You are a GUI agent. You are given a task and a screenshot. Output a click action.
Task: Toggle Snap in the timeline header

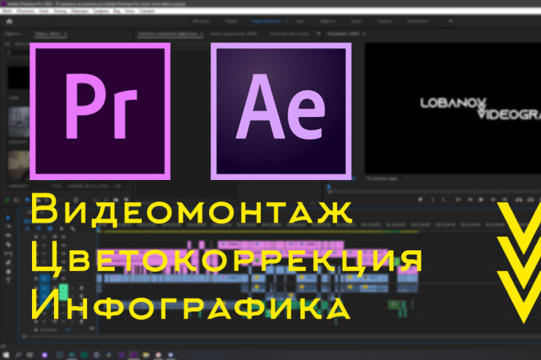(x=39, y=228)
